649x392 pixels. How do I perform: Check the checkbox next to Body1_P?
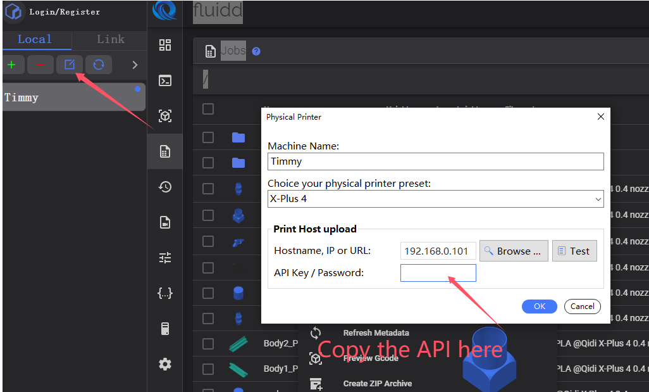click(x=208, y=369)
